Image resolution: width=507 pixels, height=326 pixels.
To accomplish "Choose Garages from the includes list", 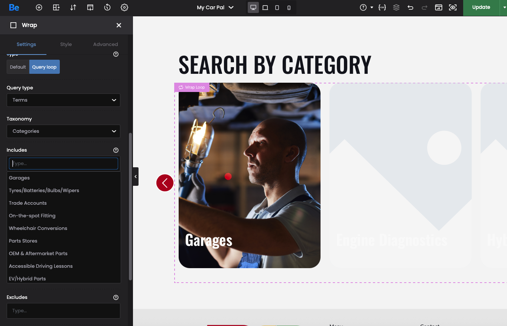I will (64, 178).
